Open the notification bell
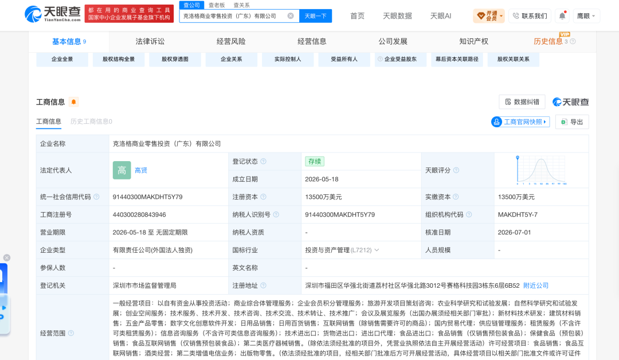 [x=562, y=16]
